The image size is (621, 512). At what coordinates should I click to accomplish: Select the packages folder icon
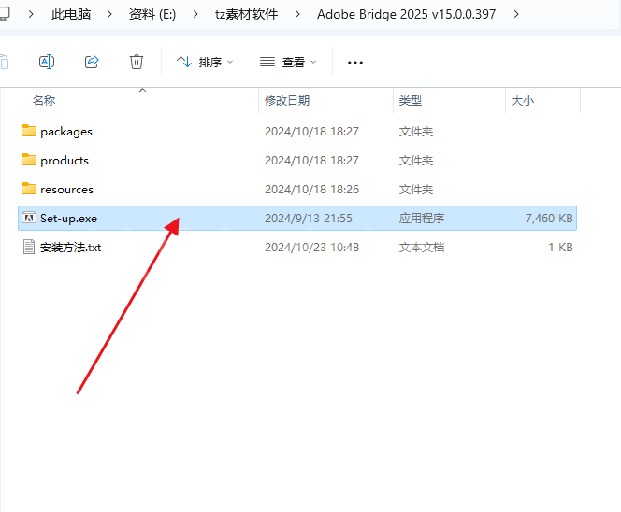tap(28, 131)
